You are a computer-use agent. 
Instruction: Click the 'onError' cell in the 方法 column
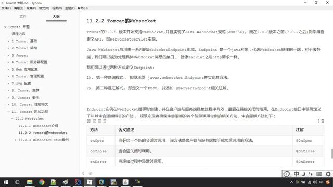pyautogui.click(x=101, y=162)
